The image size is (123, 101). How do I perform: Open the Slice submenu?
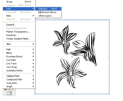[x=19, y=44]
